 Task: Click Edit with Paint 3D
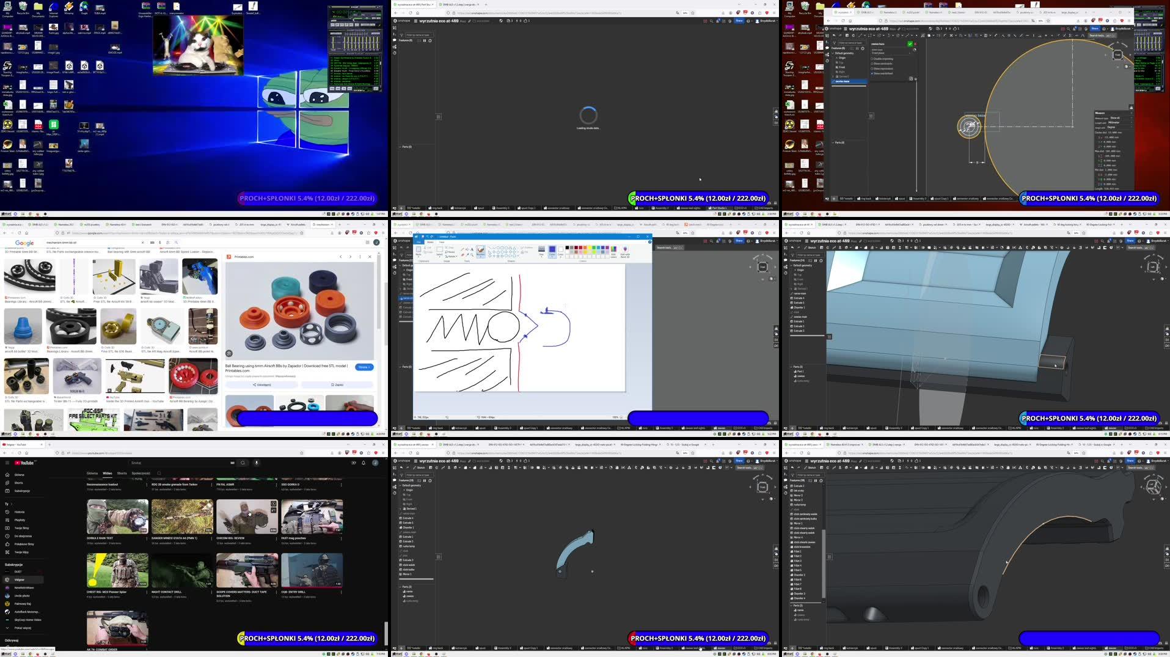point(625,251)
